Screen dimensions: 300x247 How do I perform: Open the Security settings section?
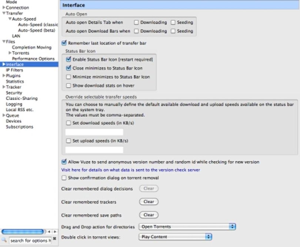(14, 93)
